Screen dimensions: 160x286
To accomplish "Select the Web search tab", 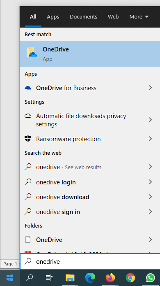I will click(x=113, y=17).
